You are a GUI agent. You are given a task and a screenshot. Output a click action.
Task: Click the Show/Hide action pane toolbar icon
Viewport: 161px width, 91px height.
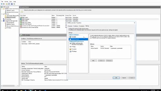tap(14, 4)
